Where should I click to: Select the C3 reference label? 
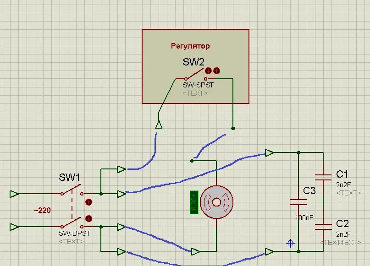click(309, 190)
